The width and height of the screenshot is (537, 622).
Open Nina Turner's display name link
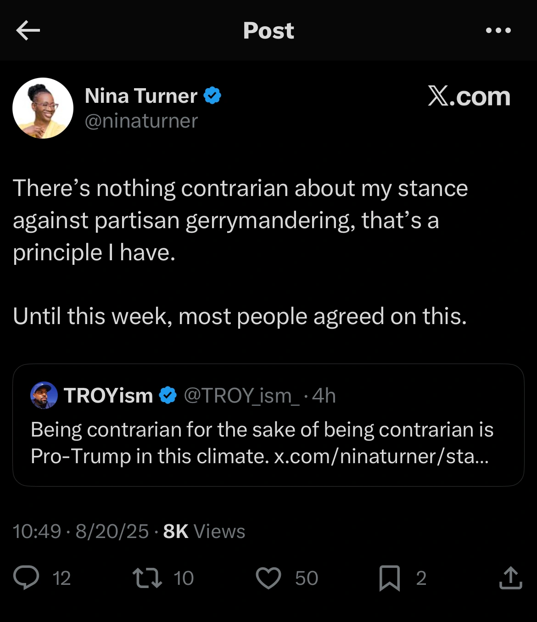click(x=141, y=96)
